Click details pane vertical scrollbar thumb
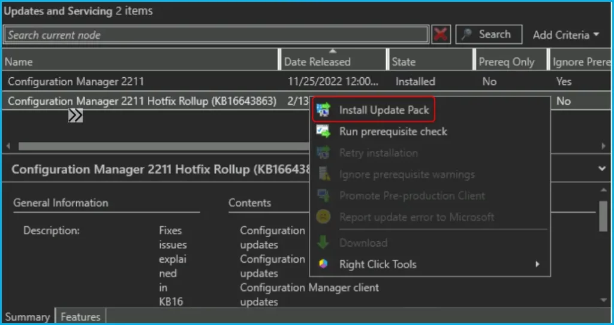 (x=603, y=216)
